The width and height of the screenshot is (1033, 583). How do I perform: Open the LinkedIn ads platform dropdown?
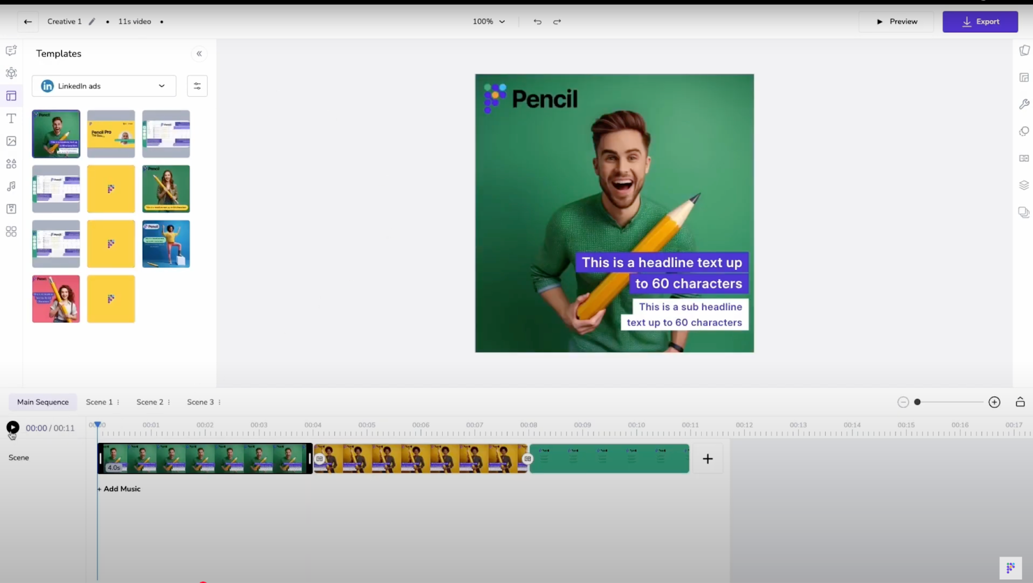(104, 86)
